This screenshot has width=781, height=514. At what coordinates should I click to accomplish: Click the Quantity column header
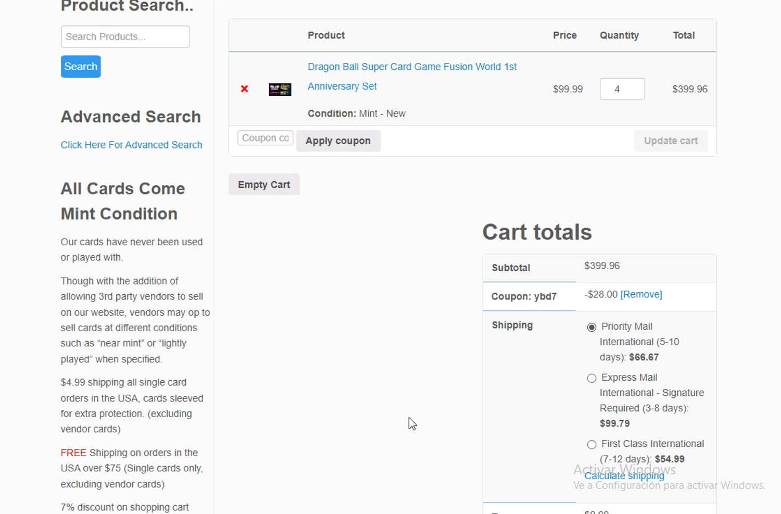[619, 35]
